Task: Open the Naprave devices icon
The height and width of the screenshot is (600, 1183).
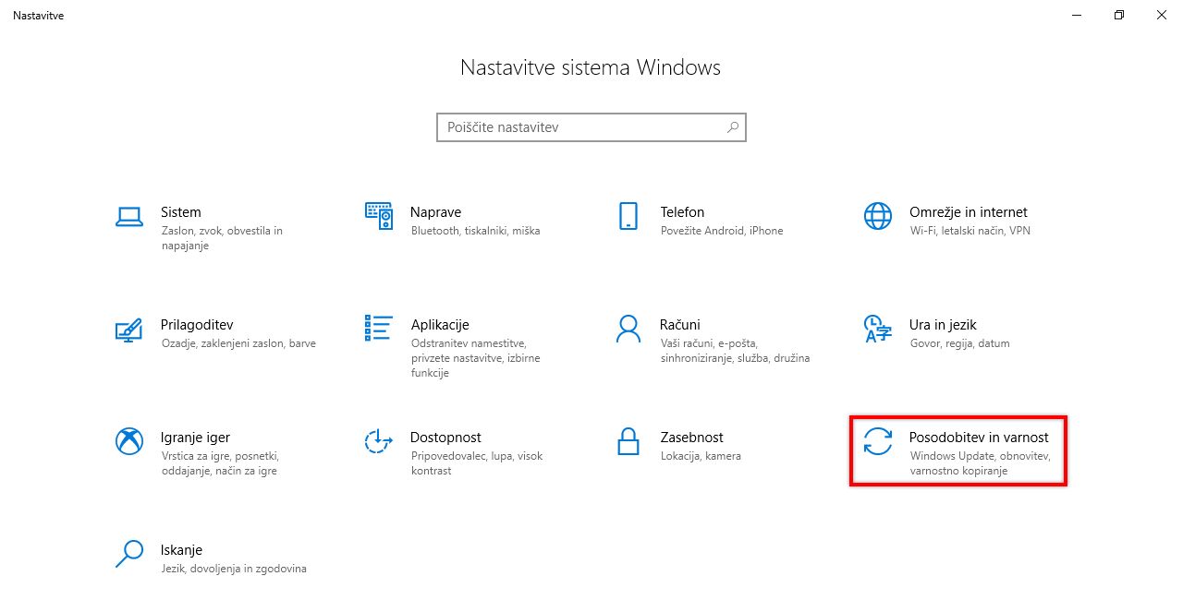Action: coord(379,217)
